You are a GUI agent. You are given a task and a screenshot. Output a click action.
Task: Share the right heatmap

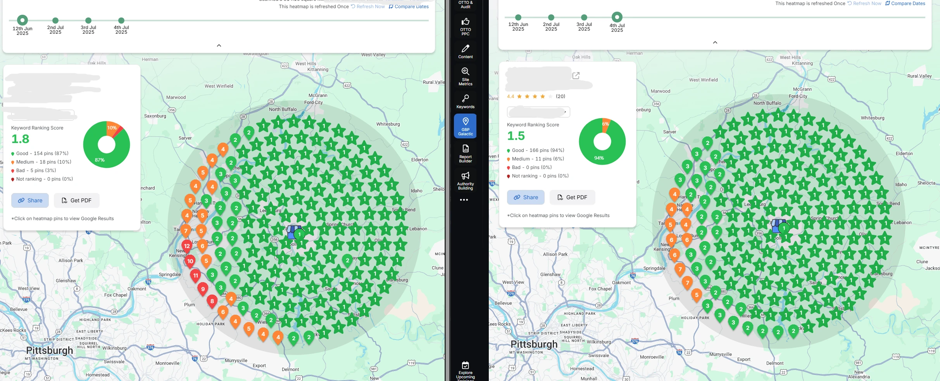(x=526, y=197)
